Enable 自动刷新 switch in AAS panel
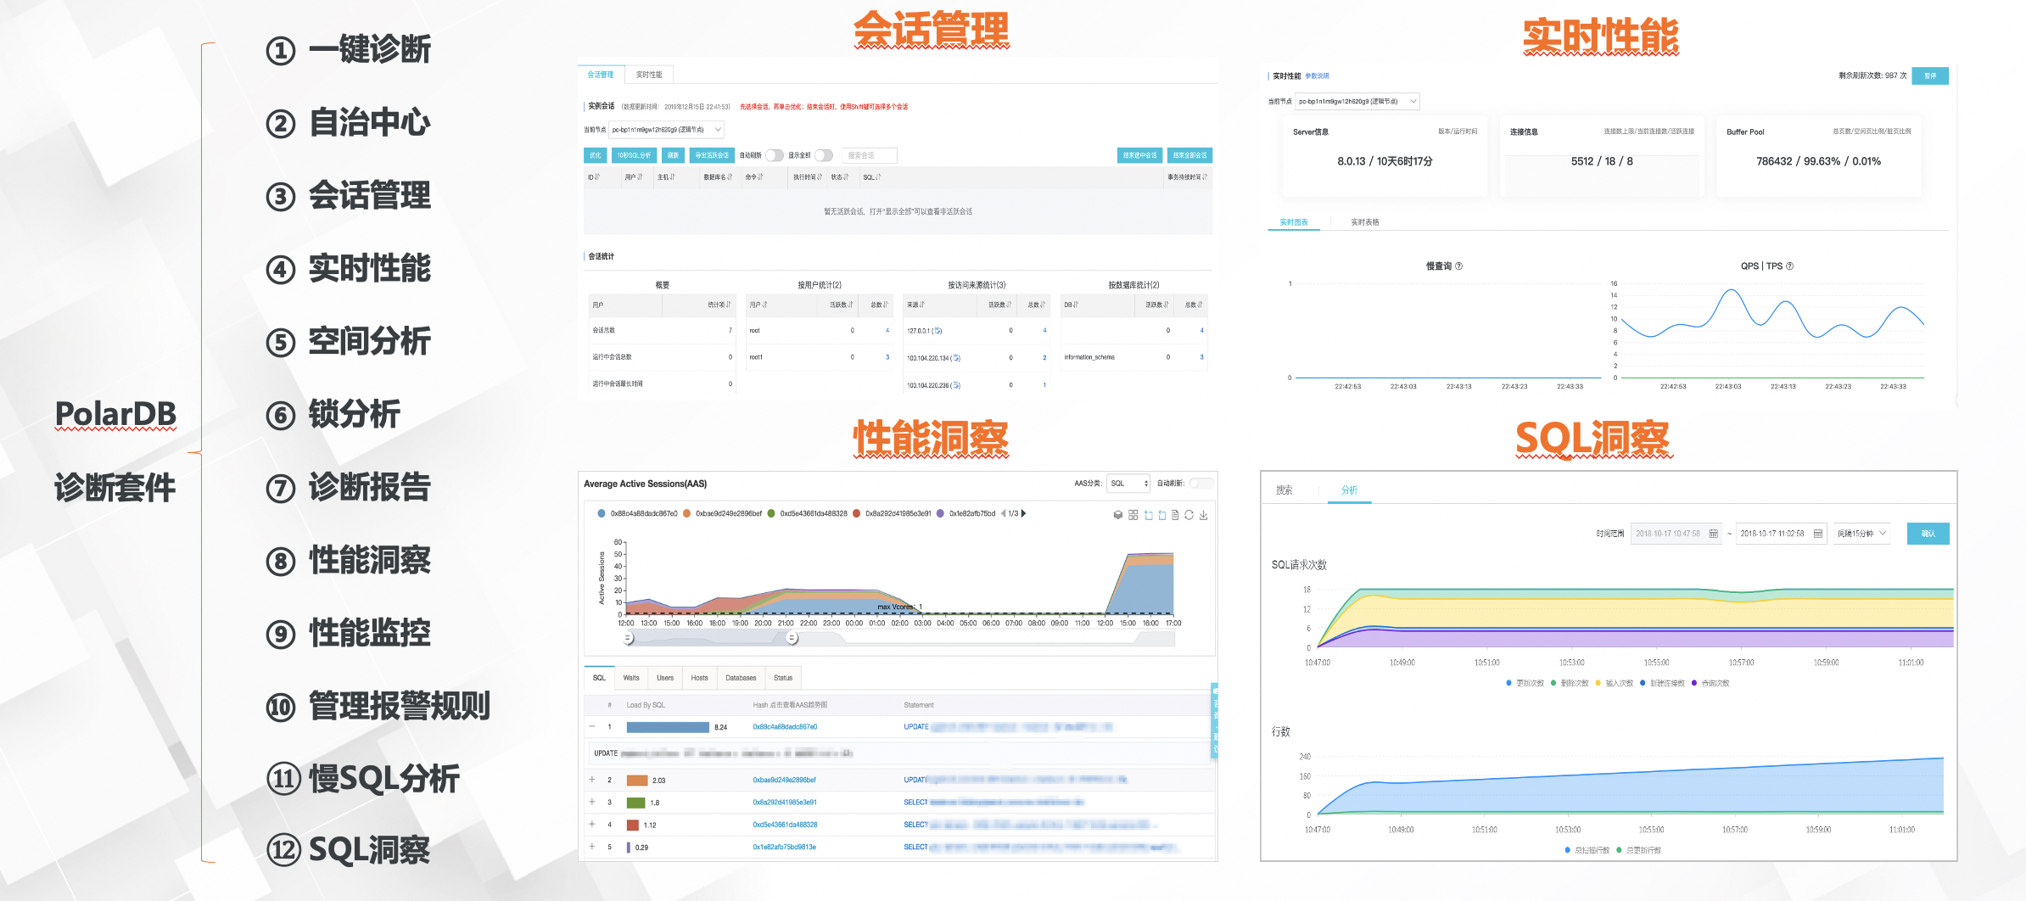The width and height of the screenshot is (2026, 901). (x=1200, y=484)
